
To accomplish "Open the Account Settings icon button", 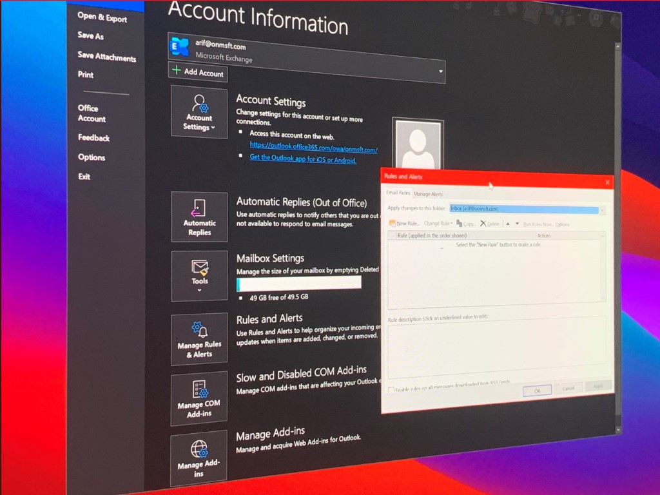I will [x=199, y=112].
